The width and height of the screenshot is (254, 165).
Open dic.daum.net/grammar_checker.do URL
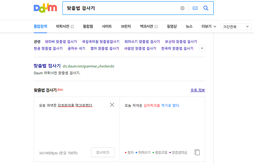click(x=89, y=66)
